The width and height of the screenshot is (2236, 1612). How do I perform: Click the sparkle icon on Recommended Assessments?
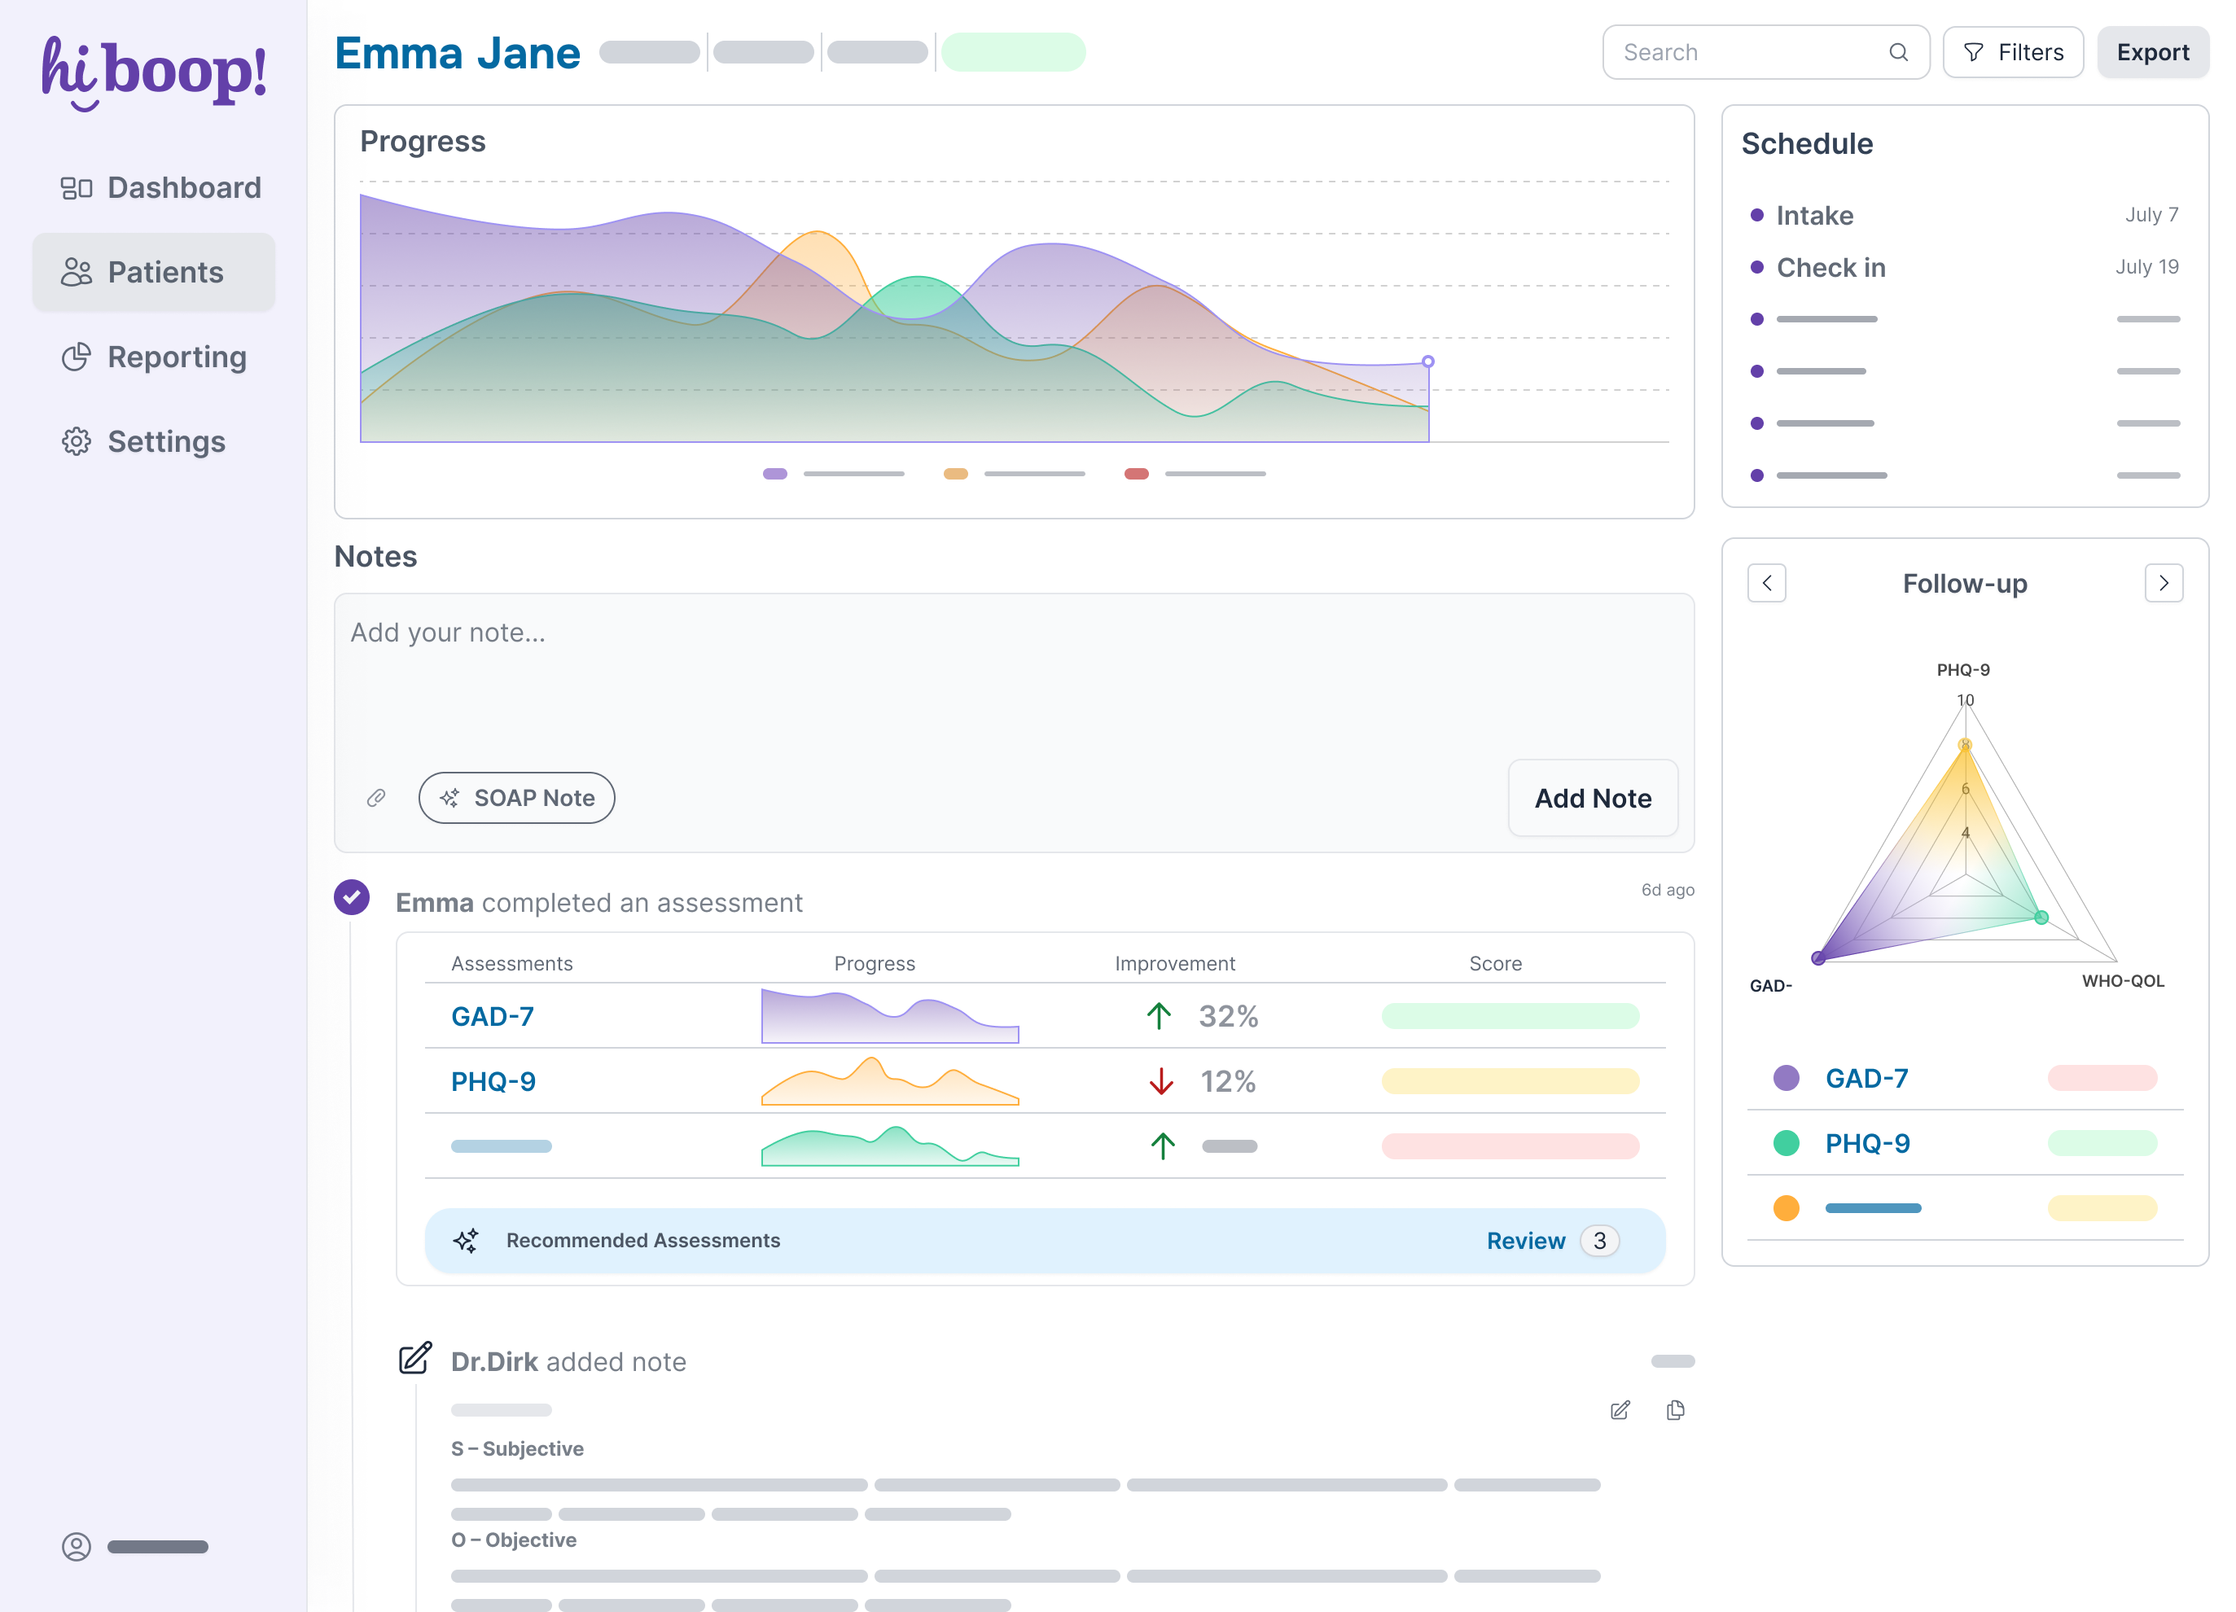coord(467,1240)
